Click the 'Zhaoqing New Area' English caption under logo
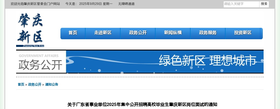 33,46
